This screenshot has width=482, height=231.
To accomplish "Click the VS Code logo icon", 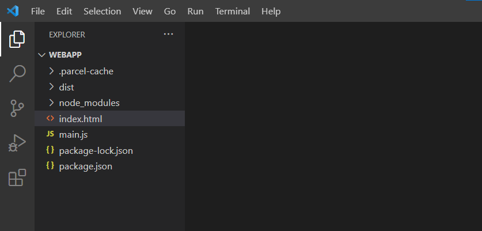I will pyautogui.click(x=13, y=12).
